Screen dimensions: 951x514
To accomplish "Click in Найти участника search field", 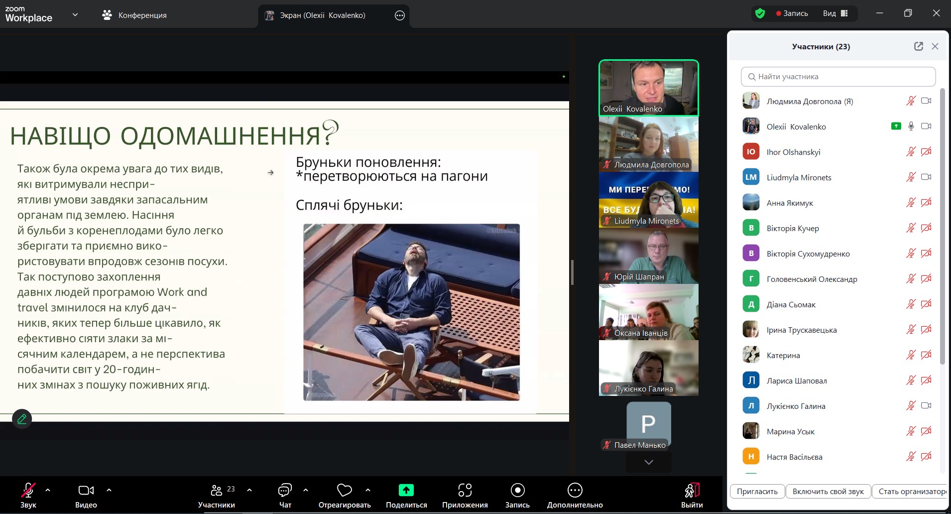I will click(x=838, y=77).
